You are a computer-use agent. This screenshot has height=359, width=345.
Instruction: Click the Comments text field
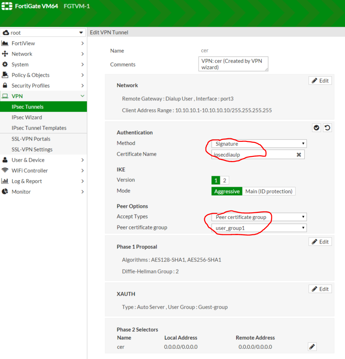(x=233, y=64)
